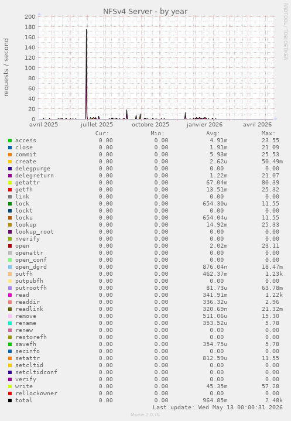The image size is (291, 421).
Task: Click the commit max value "25.53"
Action: tap(271, 155)
